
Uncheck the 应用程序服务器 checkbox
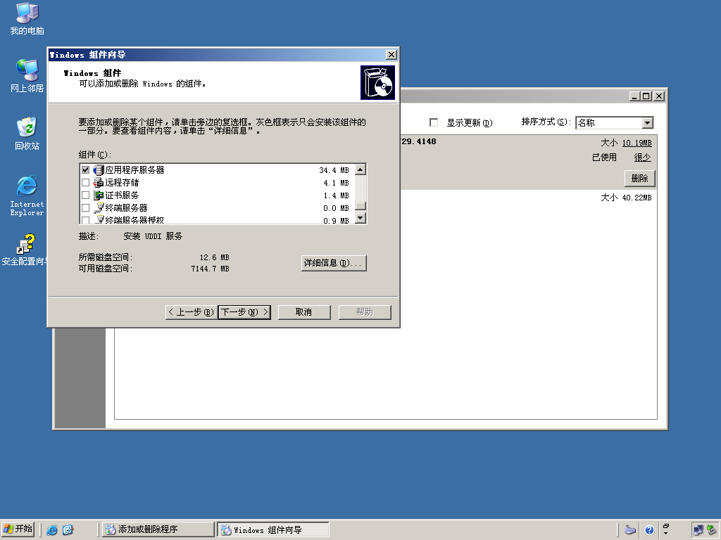pyautogui.click(x=85, y=170)
